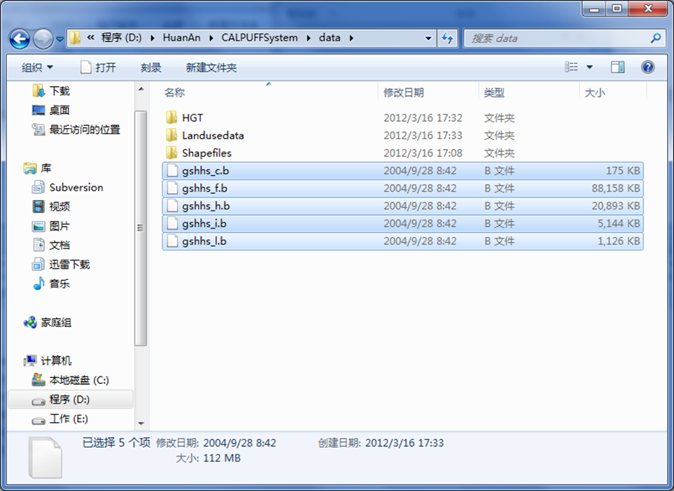Open the address bar history dropdown
This screenshot has height=491, width=674.
[428, 38]
